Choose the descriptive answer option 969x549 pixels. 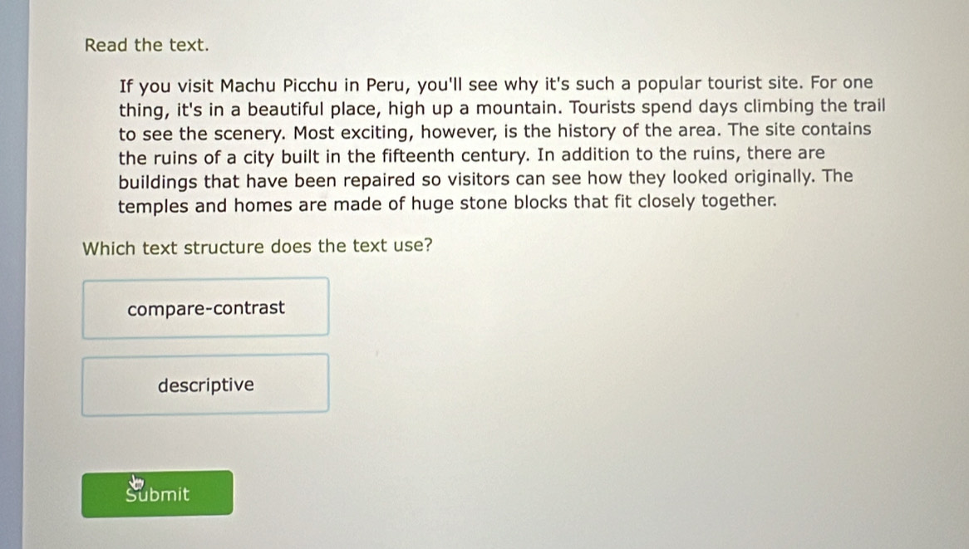click(205, 385)
